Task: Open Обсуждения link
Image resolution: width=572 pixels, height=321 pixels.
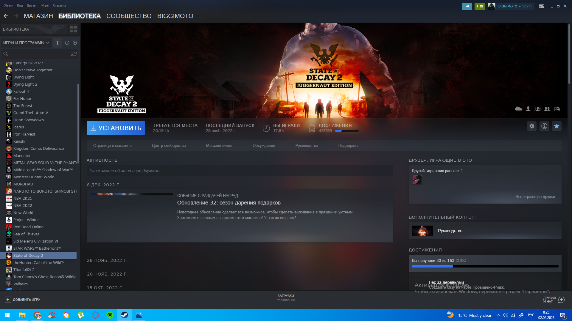Action: 264,146
